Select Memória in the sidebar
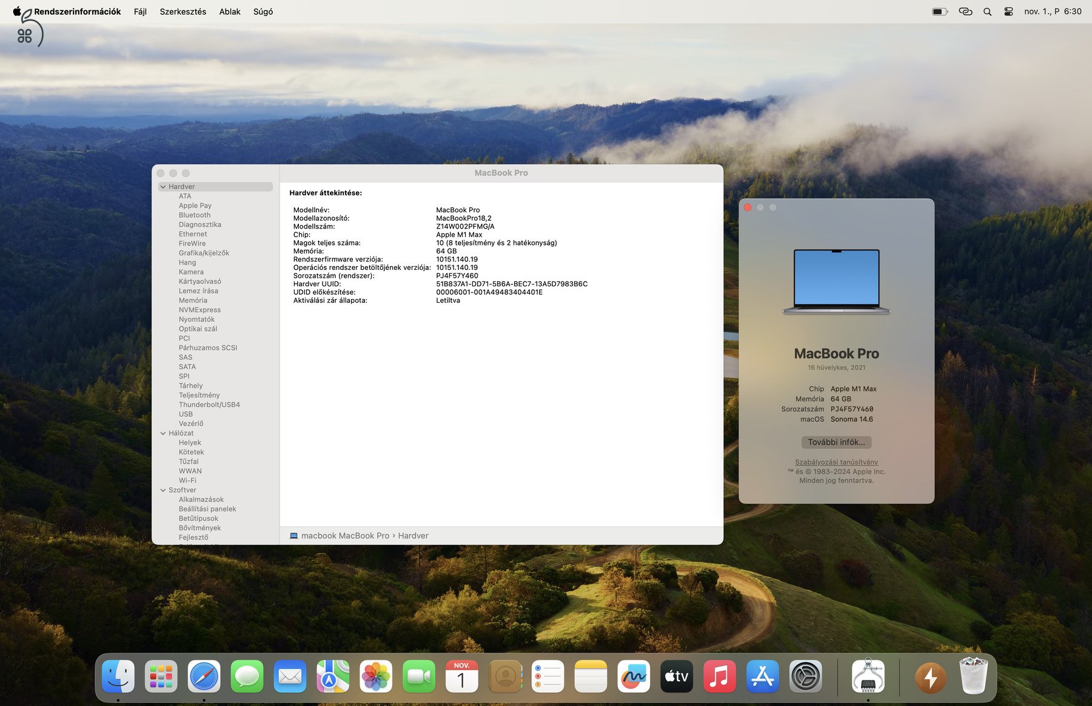This screenshot has height=706, width=1092. click(x=193, y=300)
